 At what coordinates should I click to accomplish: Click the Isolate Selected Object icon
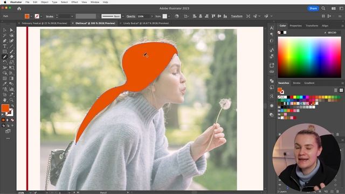(x=248, y=16)
